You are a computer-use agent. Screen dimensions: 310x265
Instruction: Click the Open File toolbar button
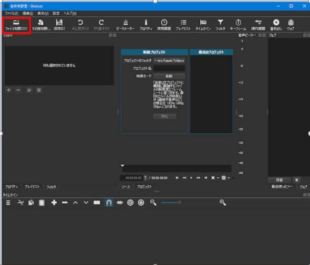[16, 25]
